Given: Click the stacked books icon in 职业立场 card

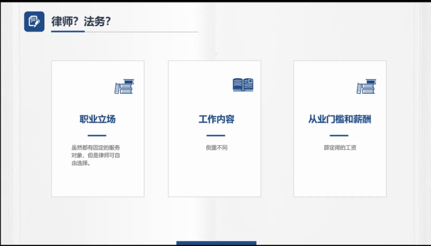Looking at the screenshot, I should (124, 86).
